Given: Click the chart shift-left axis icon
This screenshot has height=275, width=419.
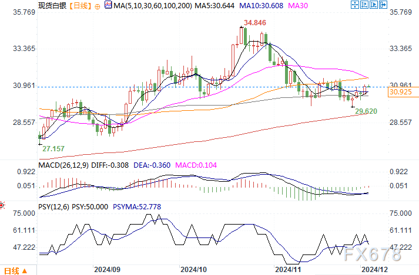Looking at the screenshot, I should (x=364, y=5).
